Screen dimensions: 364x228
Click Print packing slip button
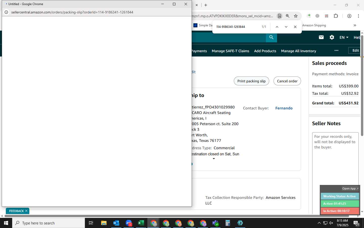(x=252, y=81)
